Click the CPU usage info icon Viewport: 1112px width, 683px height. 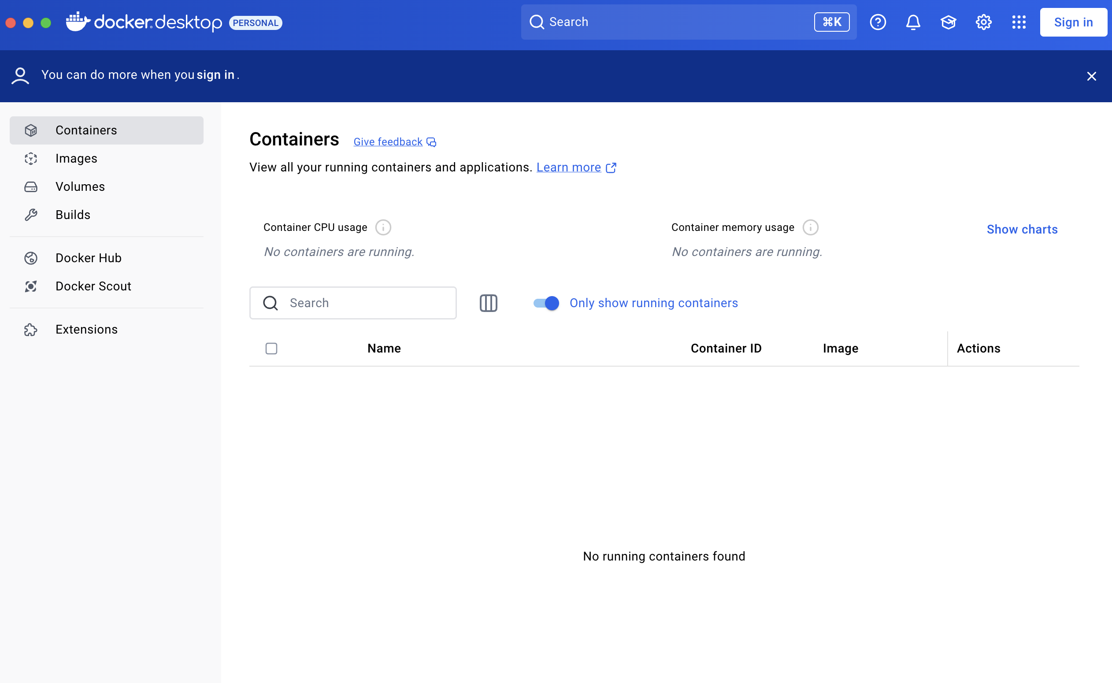pyautogui.click(x=383, y=227)
